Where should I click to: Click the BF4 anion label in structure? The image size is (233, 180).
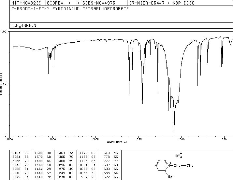point(179,155)
